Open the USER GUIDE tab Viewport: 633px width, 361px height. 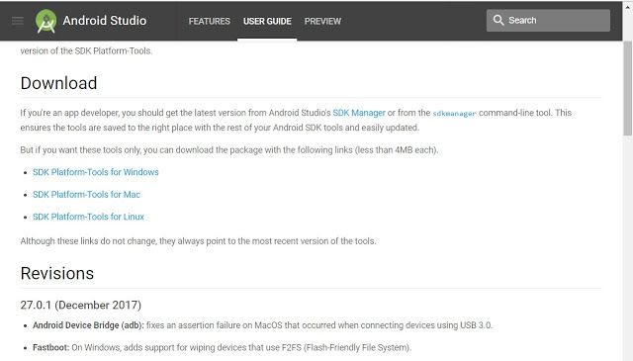point(267,21)
